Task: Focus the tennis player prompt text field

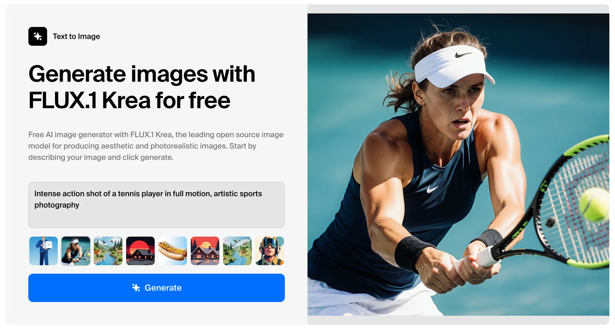Action: pos(156,205)
